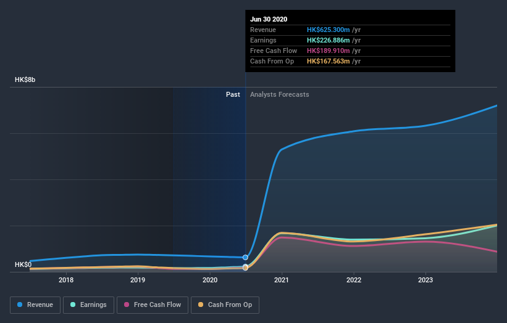The image size is (507, 323).
Task: Toggle the Free Cash Flow legend button
Action: pos(153,305)
